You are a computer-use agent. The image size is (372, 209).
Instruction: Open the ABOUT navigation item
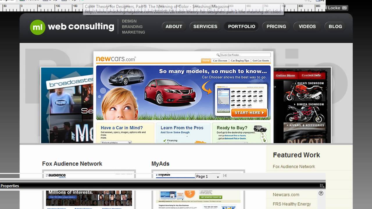coord(174,26)
